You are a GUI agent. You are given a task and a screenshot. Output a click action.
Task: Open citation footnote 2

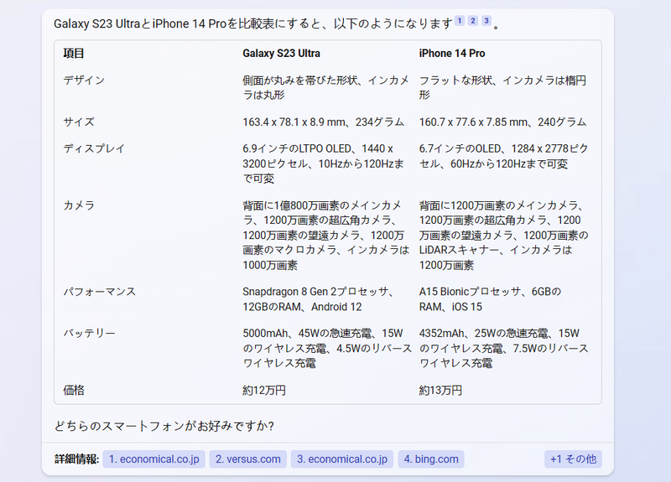click(473, 20)
